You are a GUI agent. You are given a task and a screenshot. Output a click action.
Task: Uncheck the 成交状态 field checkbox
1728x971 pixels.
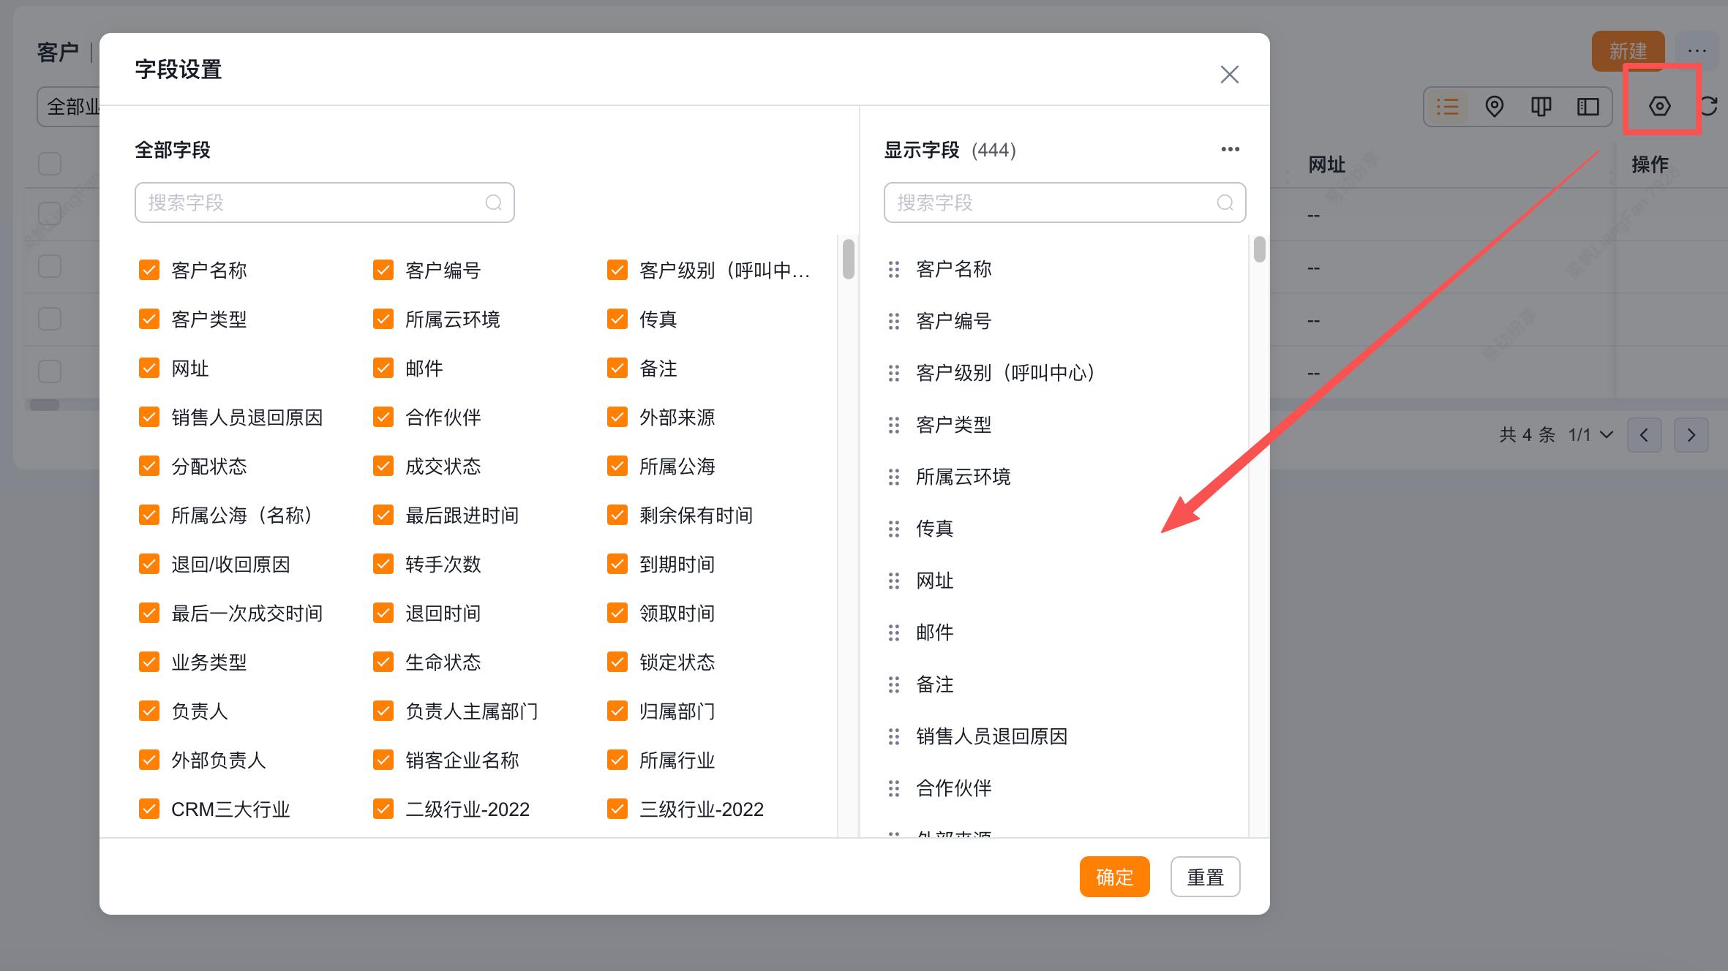[383, 466]
